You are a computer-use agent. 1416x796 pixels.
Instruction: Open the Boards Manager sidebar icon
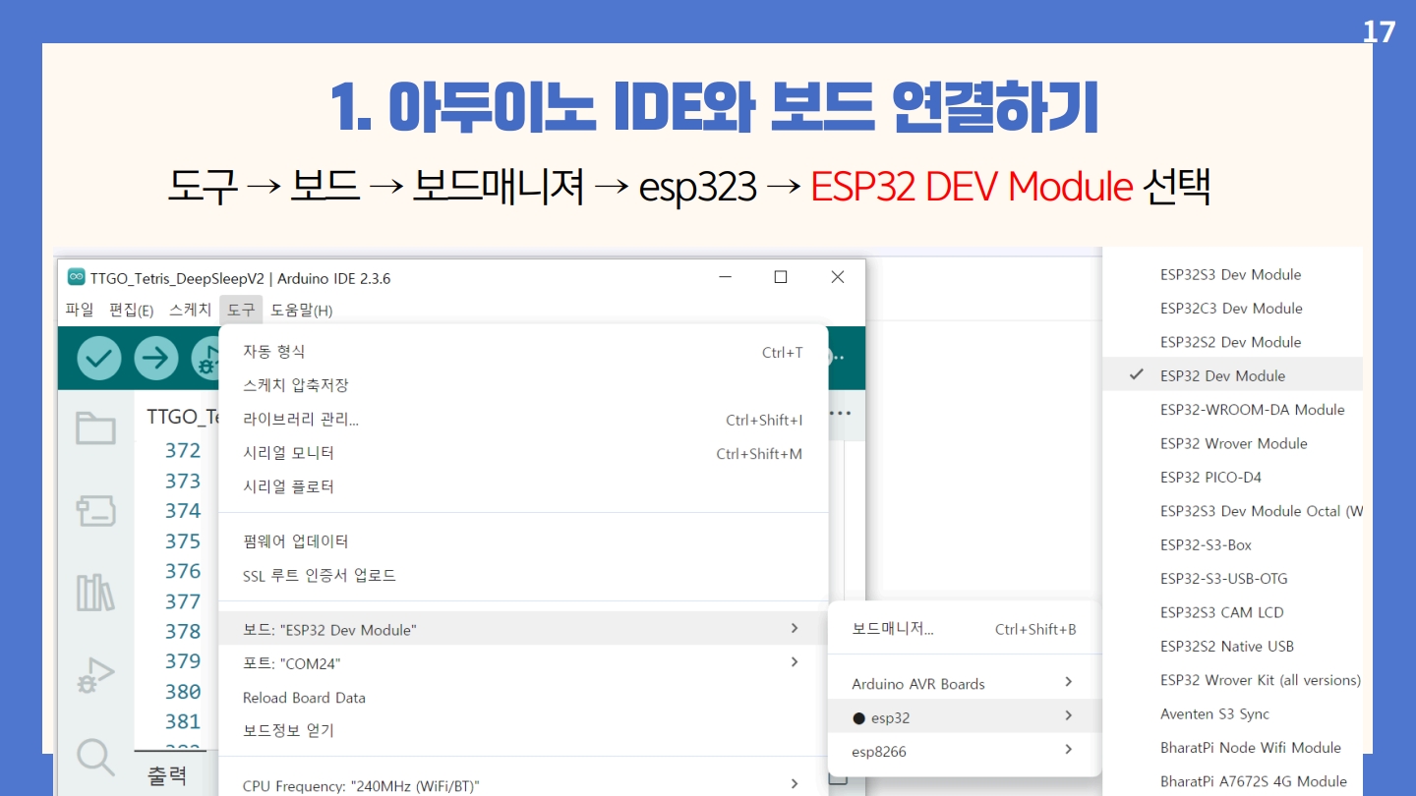pyautogui.click(x=95, y=510)
